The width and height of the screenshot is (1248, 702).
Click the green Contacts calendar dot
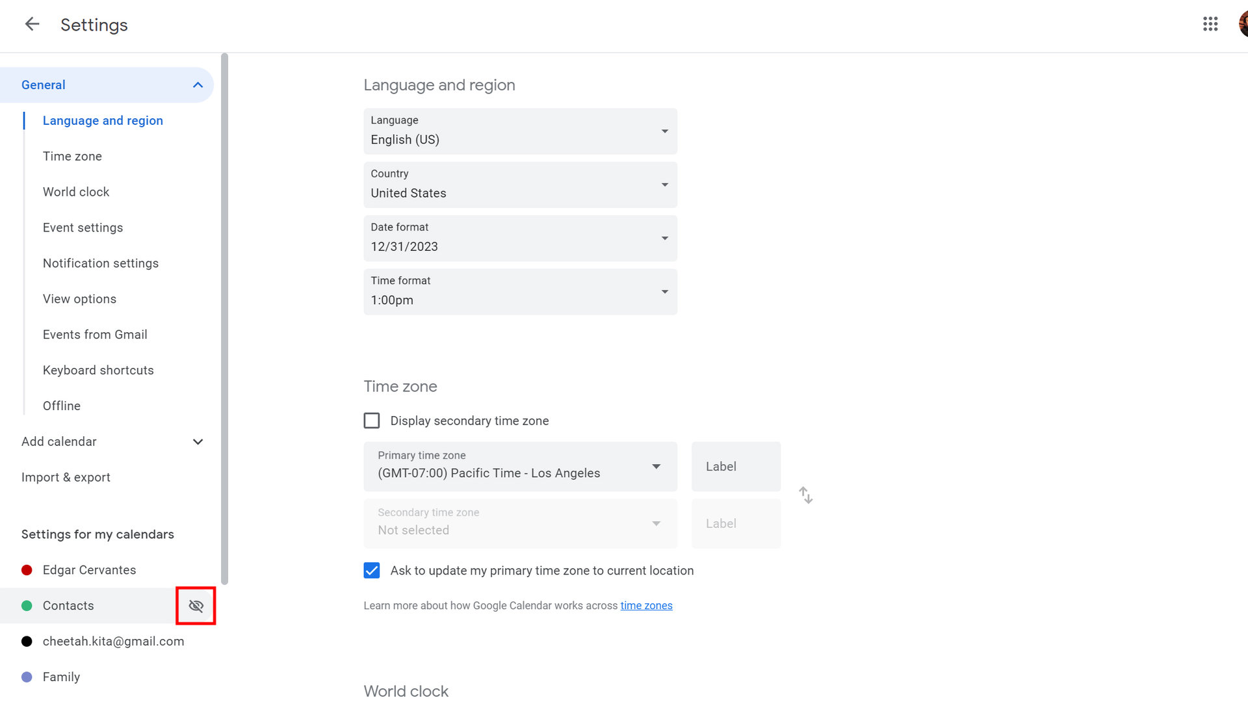[x=27, y=606]
